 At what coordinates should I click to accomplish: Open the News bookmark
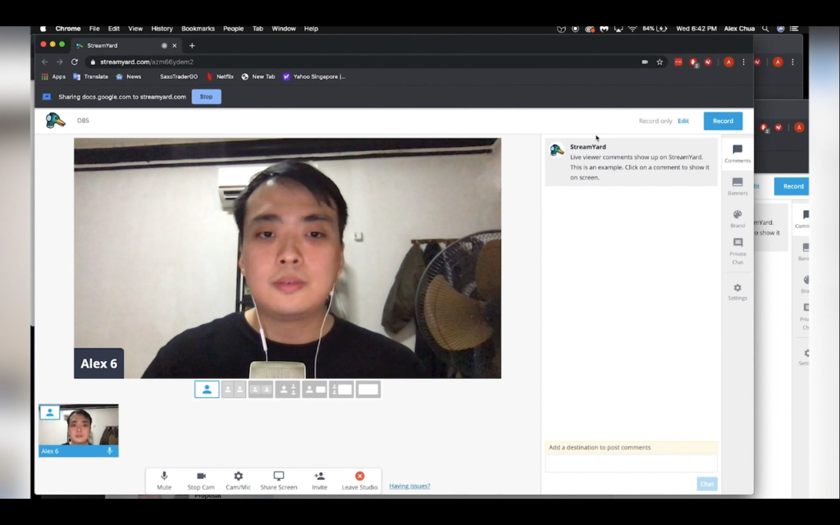tap(129, 76)
